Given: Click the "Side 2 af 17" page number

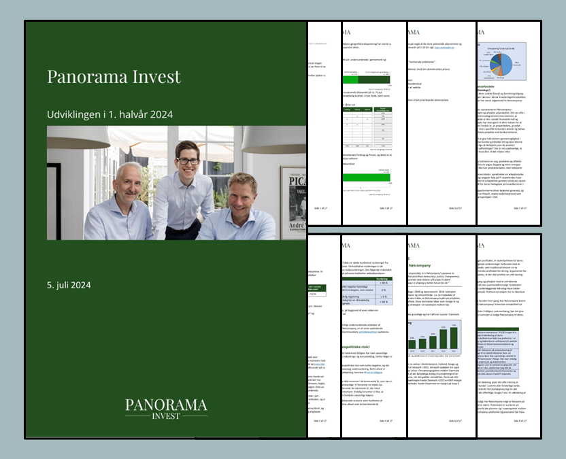Looking at the screenshot, I should click(x=320, y=421).
